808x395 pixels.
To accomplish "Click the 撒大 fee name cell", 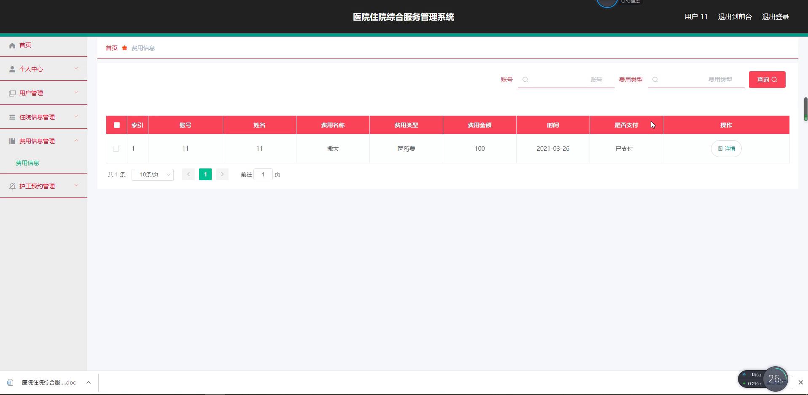I will tap(333, 149).
